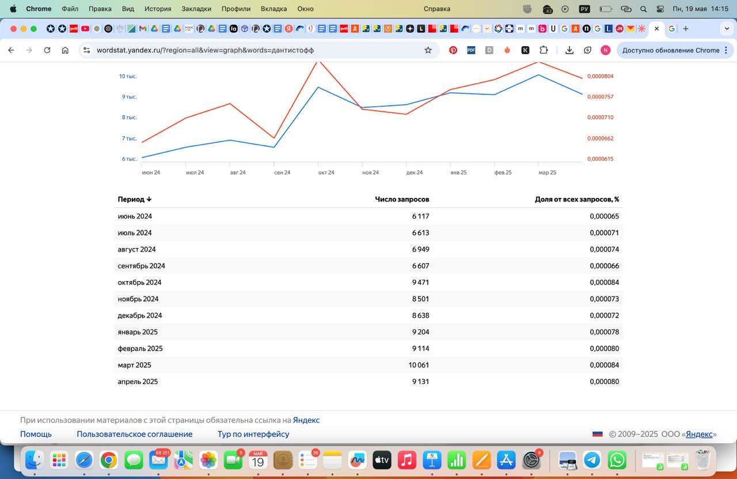737x479 pixels.
Task: Open the Справка menu
Action: 437,9
